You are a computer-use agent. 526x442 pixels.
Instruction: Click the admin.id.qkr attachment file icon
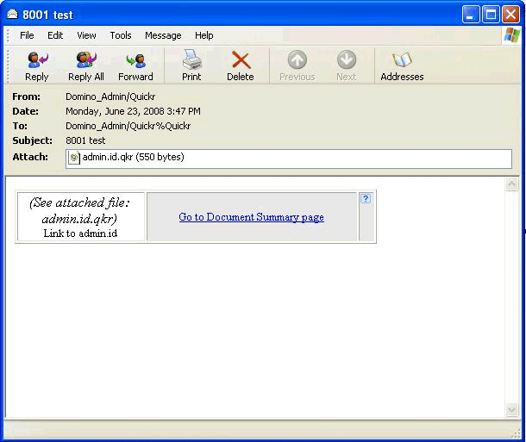coord(74,158)
